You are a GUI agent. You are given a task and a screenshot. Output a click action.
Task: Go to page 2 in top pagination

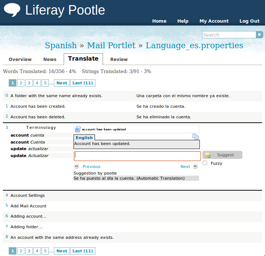click(21, 83)
